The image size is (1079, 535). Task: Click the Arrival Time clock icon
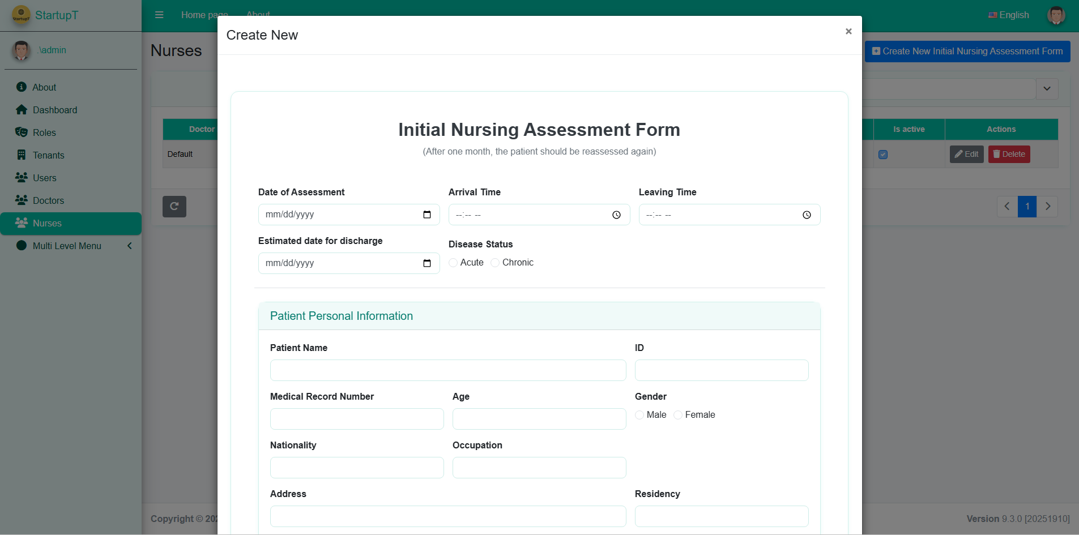(x=616, y=215)
